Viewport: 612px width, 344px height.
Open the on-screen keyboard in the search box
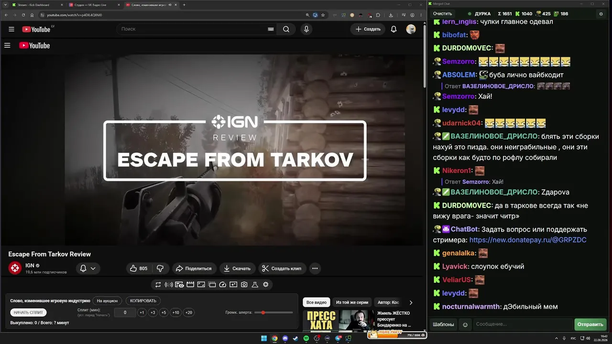click(271, 29)
